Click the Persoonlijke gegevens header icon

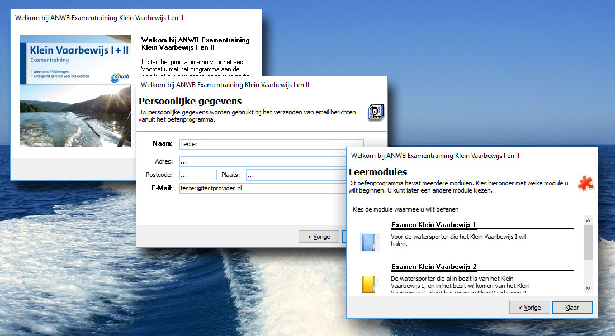pos(375,112)
